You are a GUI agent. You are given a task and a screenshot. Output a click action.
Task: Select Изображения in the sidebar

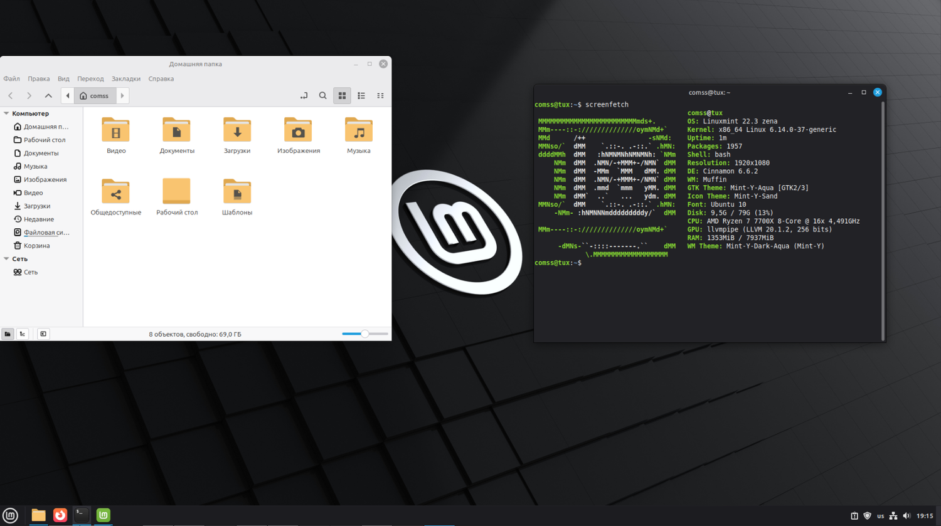(41, 179)
